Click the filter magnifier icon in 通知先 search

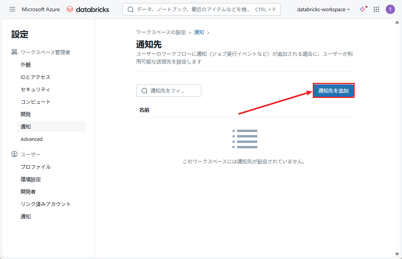tap(144, 91)
